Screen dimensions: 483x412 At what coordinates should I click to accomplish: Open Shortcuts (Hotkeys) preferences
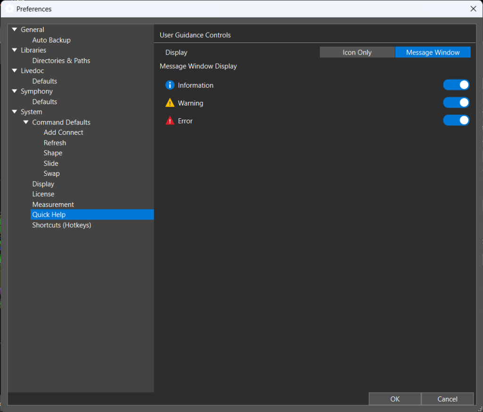pyautogui.click(x=62, y=225)
